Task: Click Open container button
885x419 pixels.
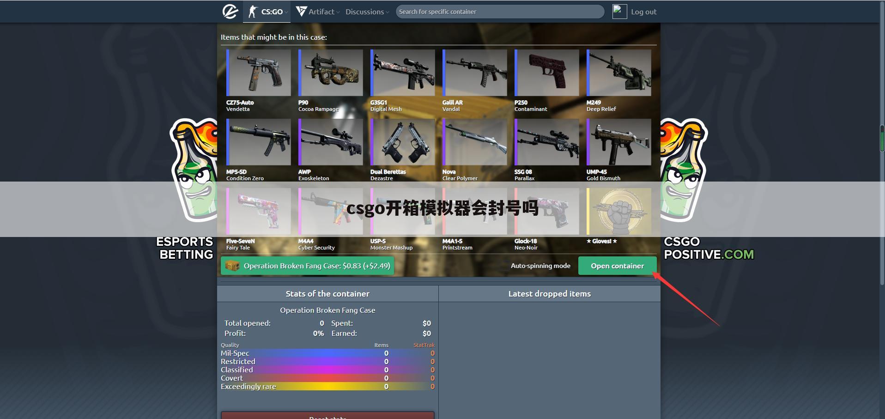Action: click(x=617, y=266)
